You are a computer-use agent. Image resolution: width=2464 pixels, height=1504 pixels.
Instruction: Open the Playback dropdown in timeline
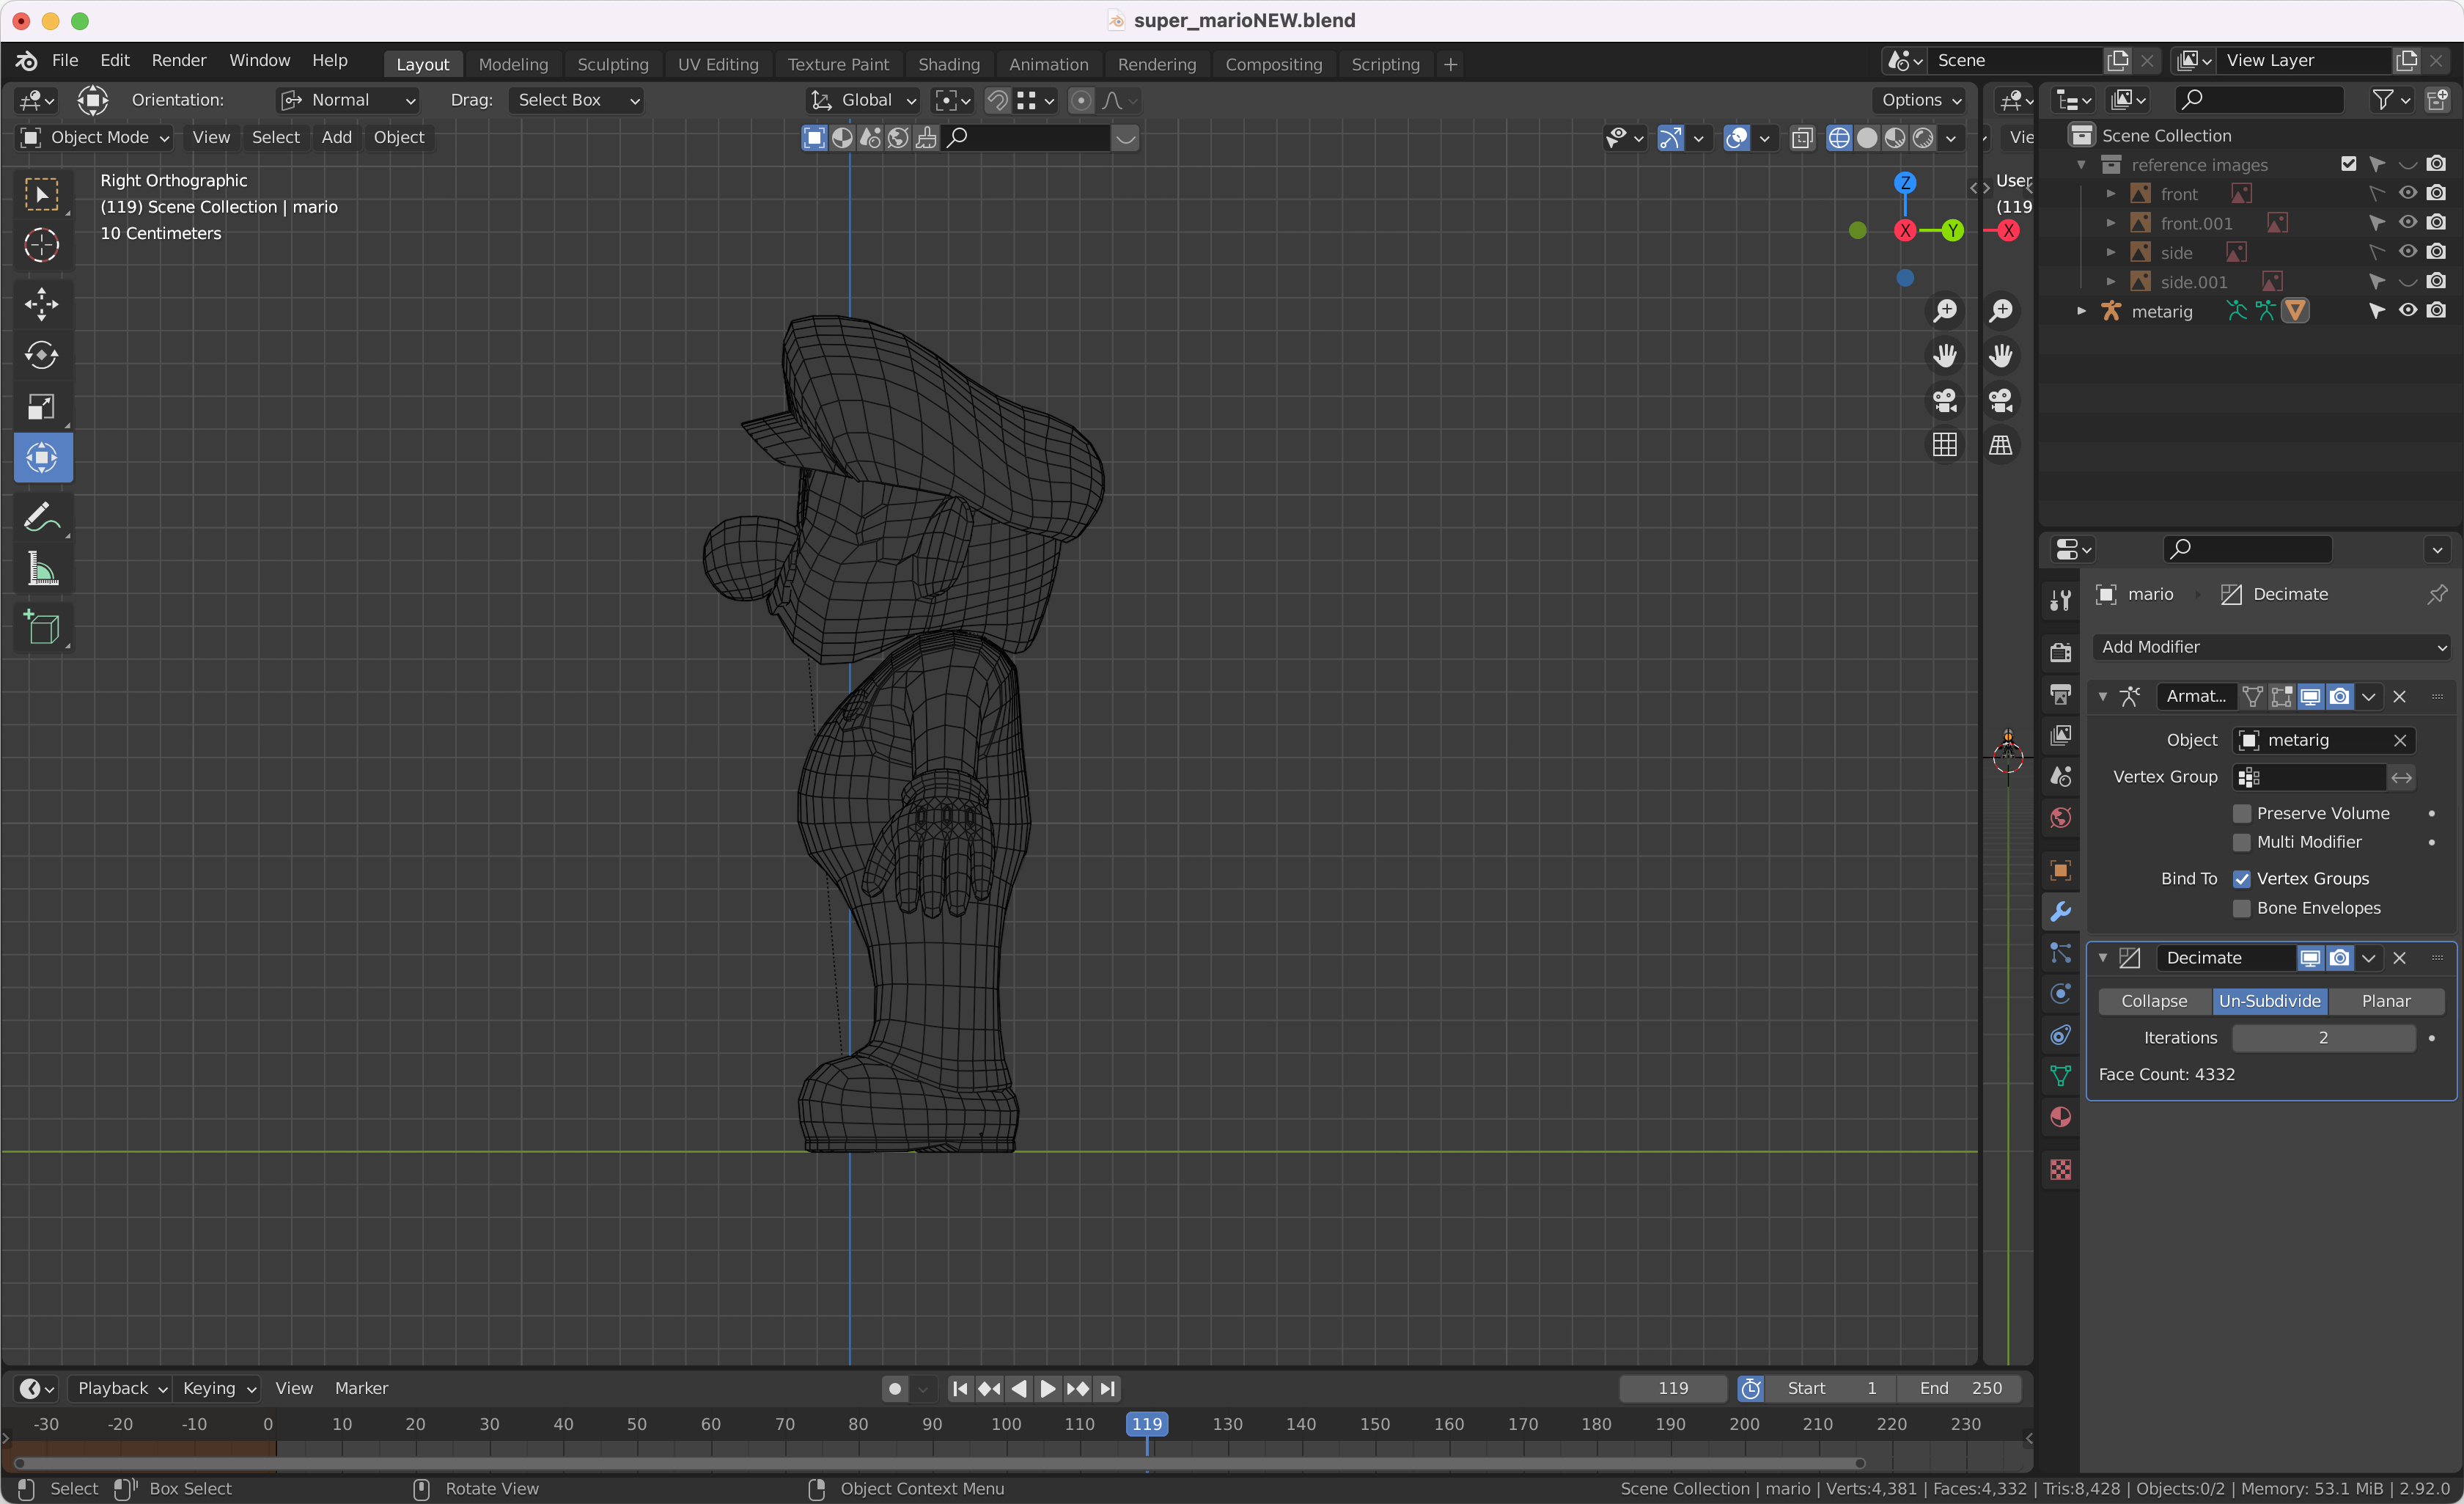pyautogui.click(x=121, y=1389)
